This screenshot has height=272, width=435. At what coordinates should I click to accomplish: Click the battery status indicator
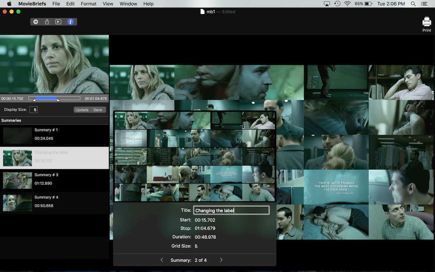(x=364, y=4)
